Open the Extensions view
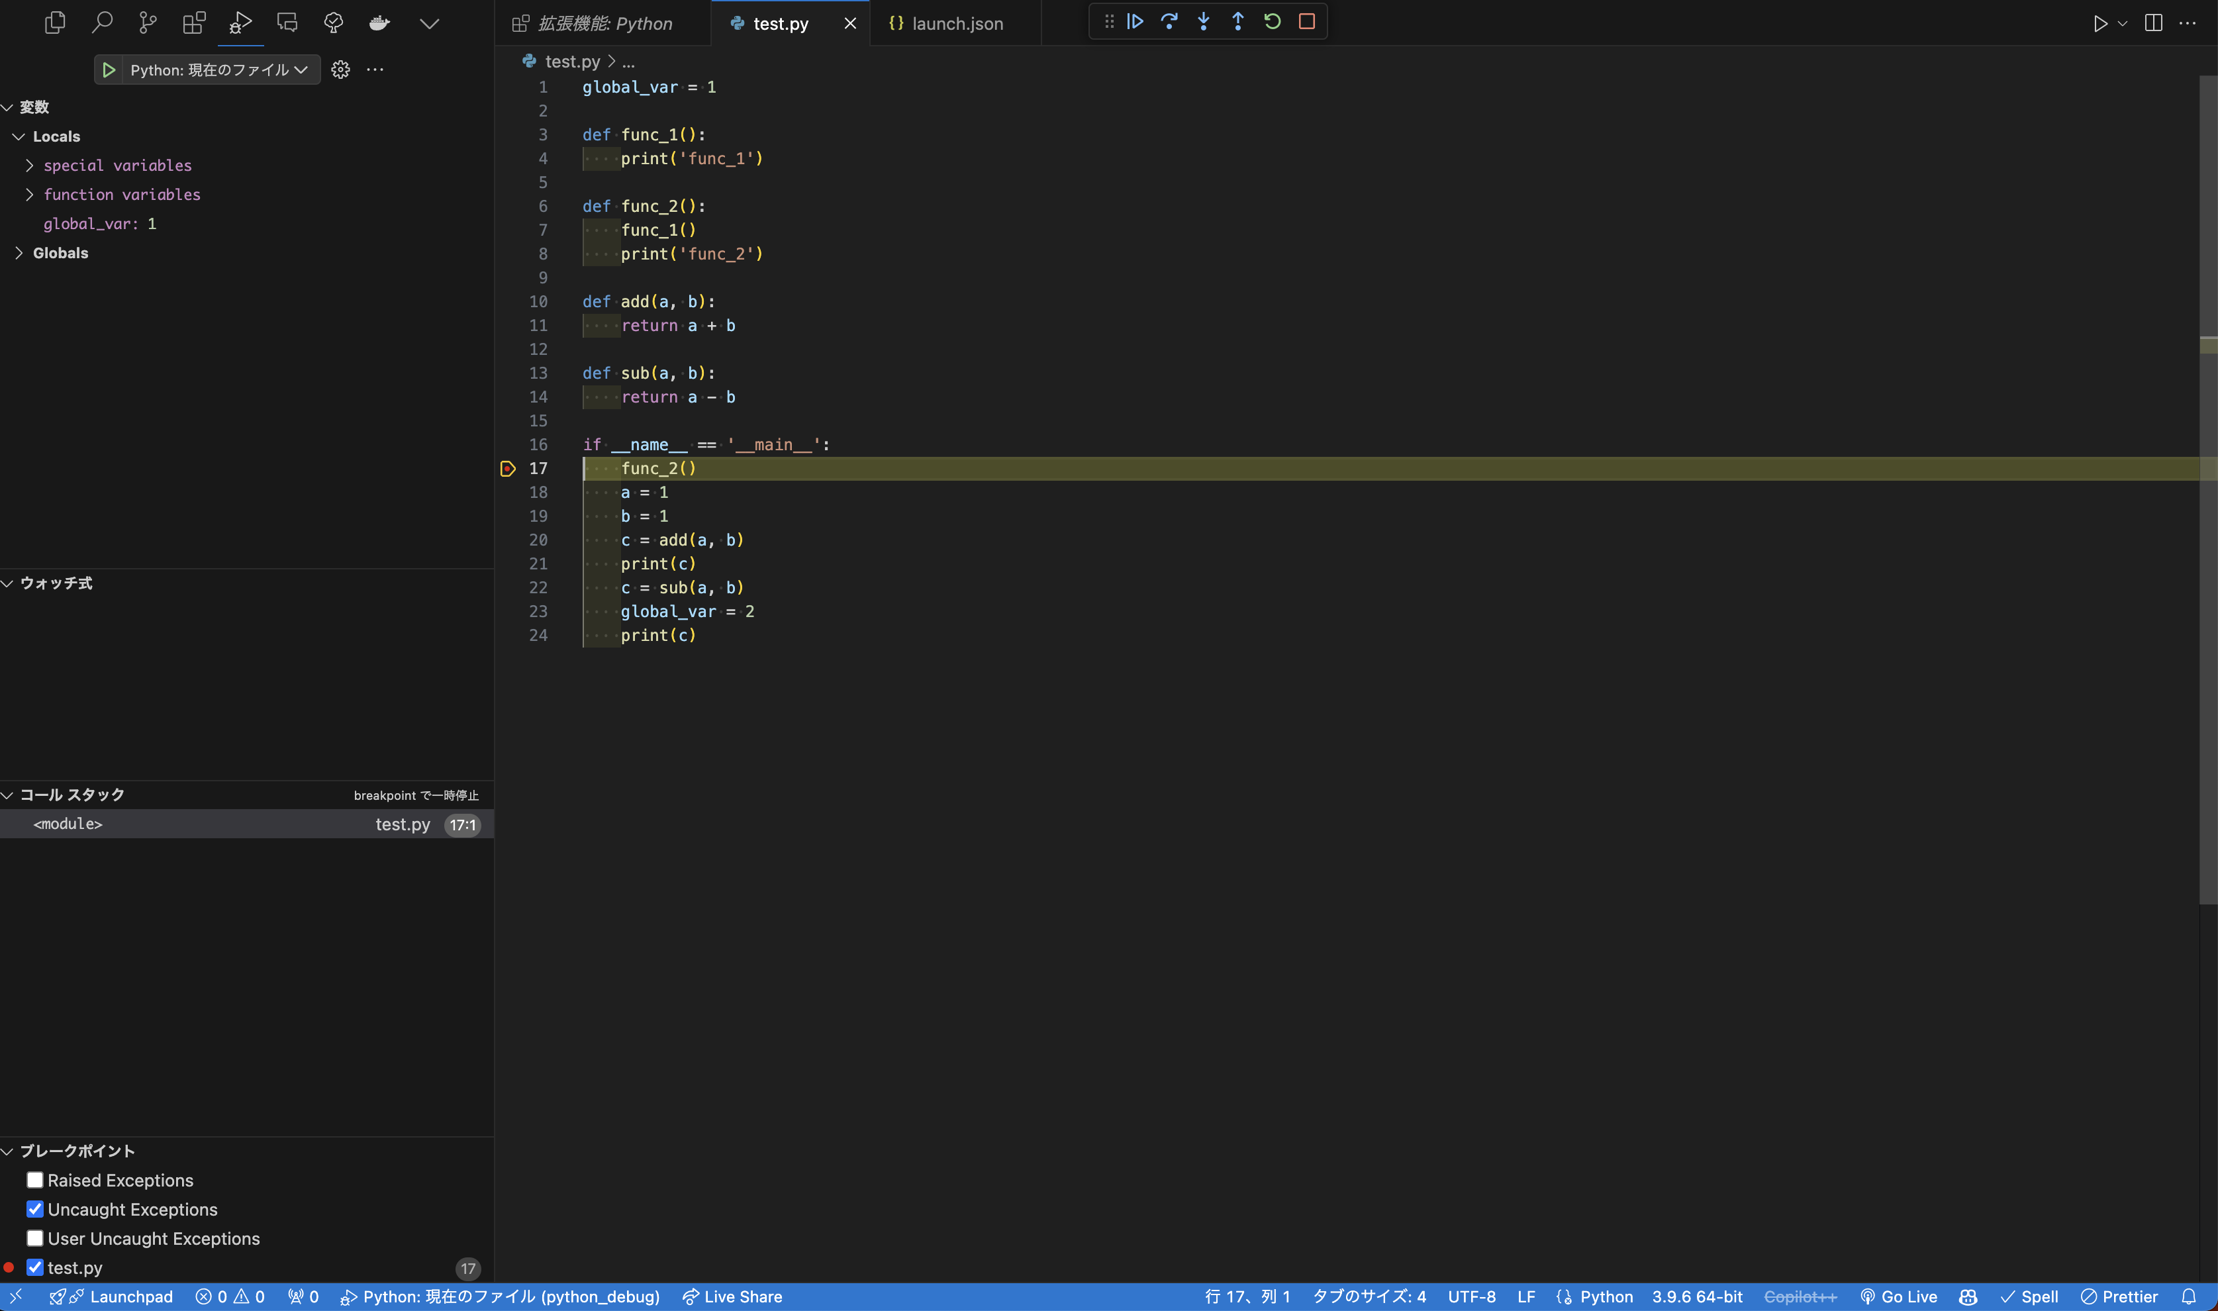The image size is (2218, 1311). pos(193,23)
